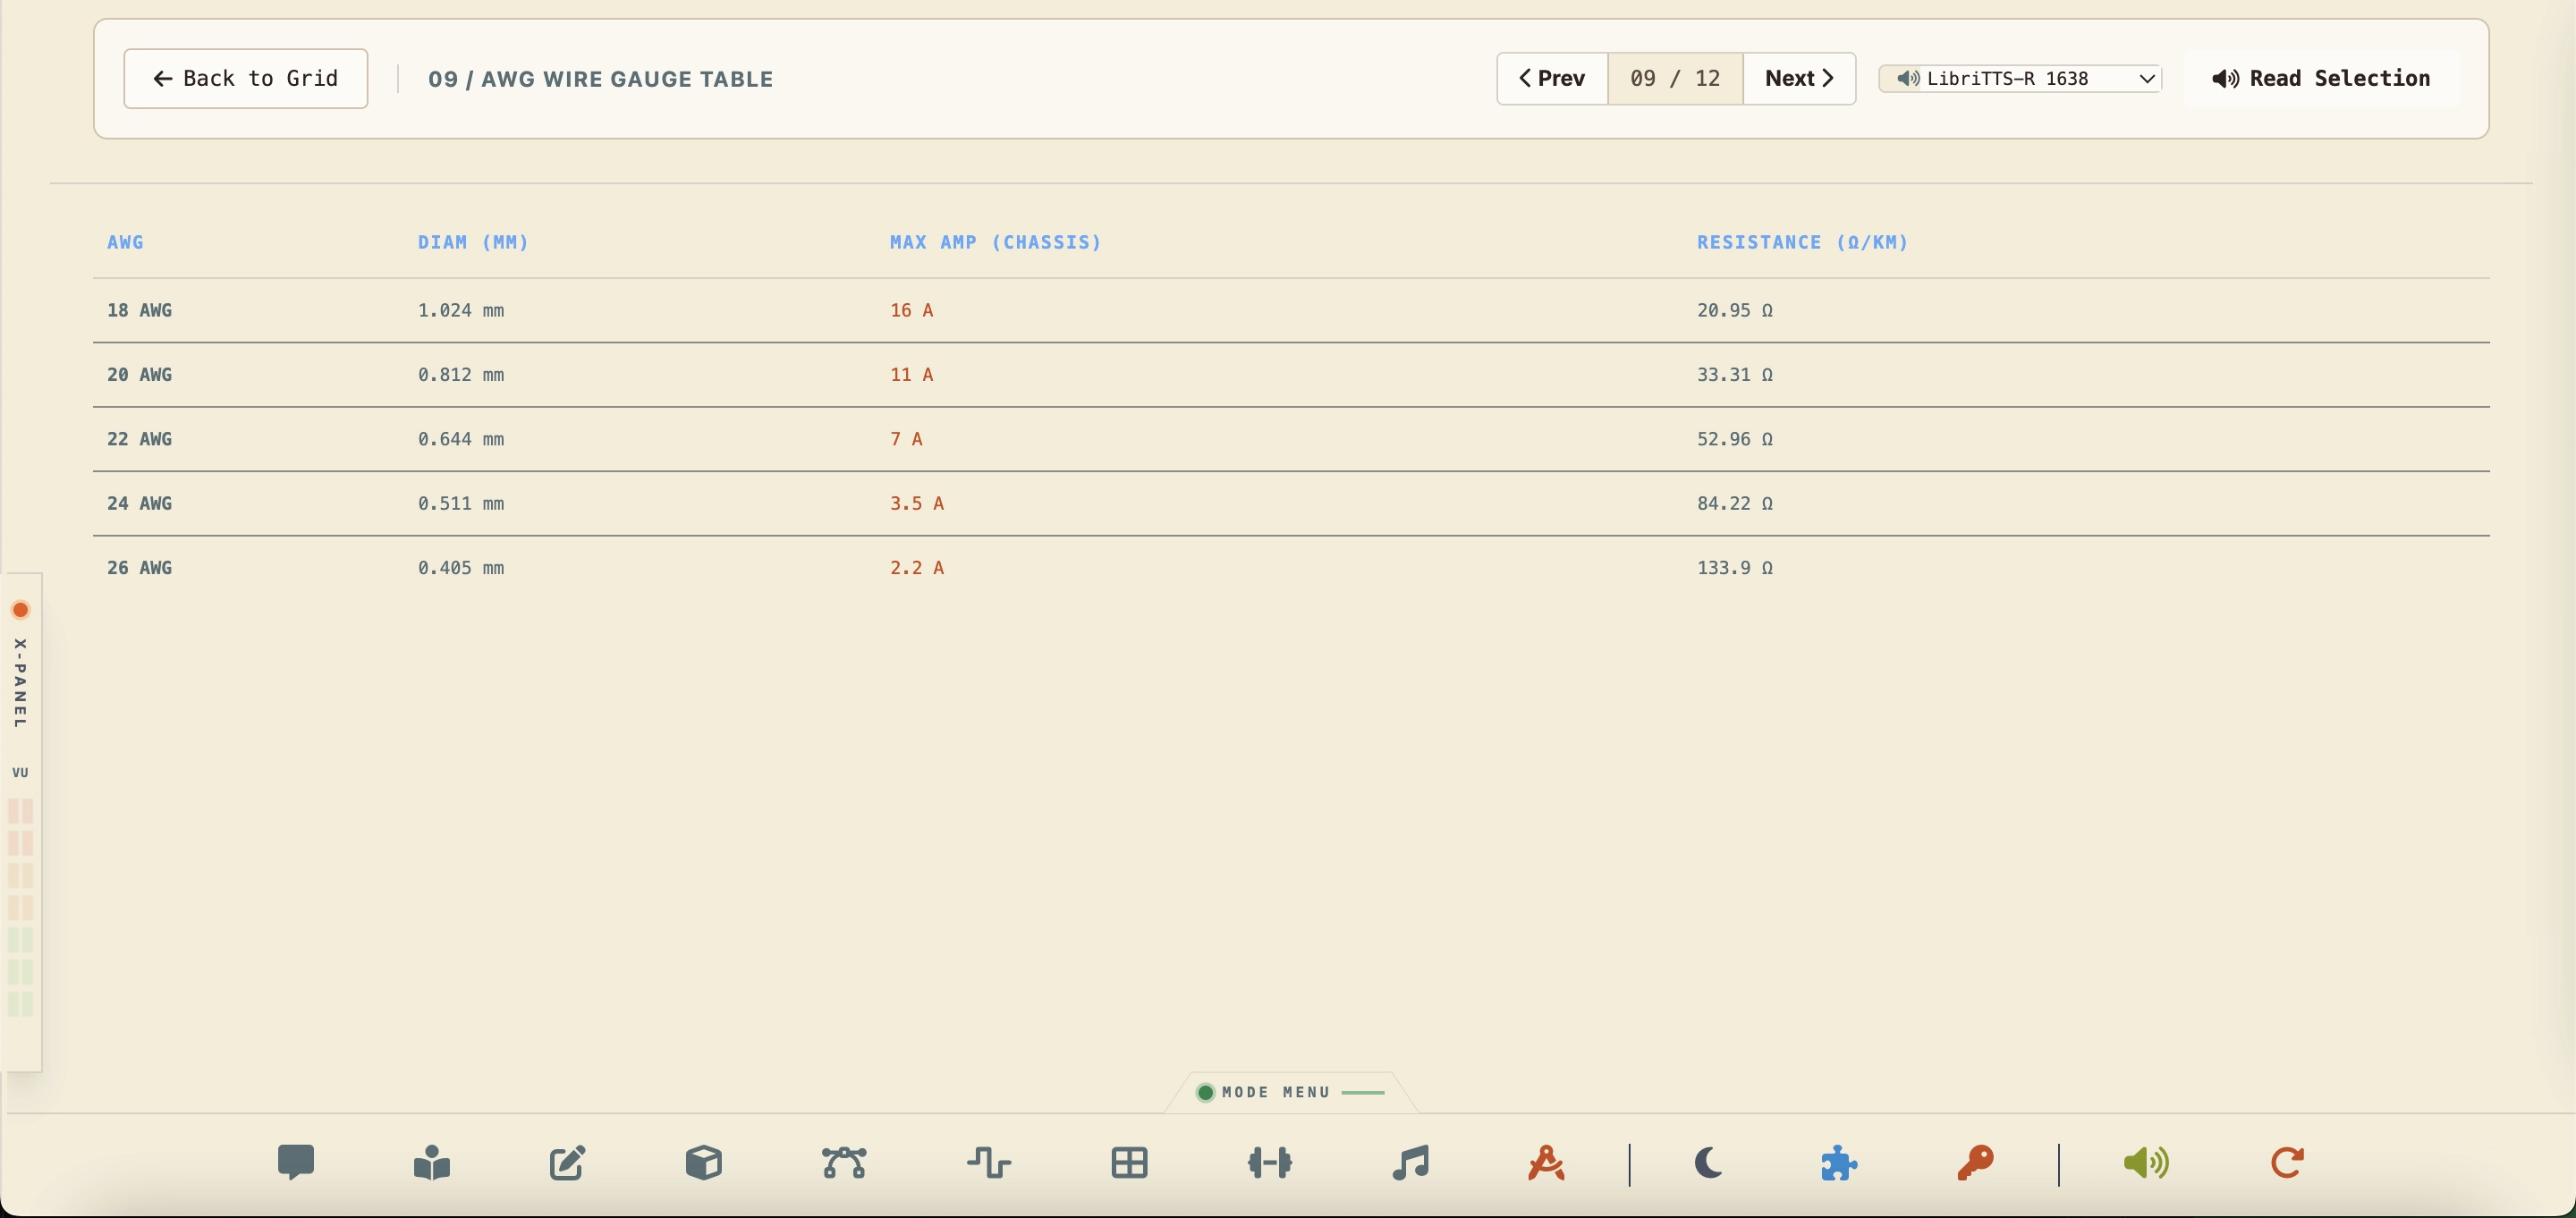2576x1218 pixels.
Task: Toggle the green speaker sound icon
Action: 2146,1162
